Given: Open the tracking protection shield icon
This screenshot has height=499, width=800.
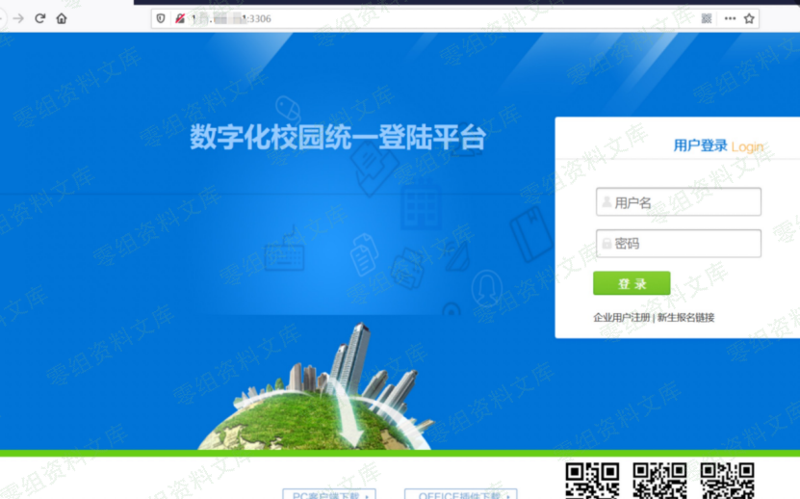Looking at the screenshot, I should [x=161, y=18].
